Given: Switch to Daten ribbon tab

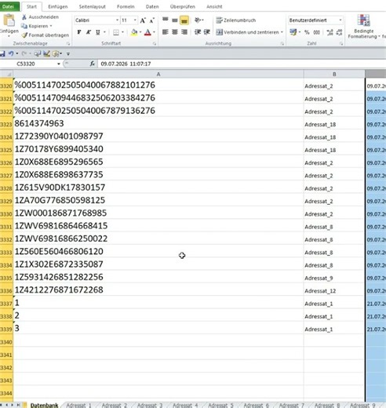Looking at the screenshot, I should 152,7.
